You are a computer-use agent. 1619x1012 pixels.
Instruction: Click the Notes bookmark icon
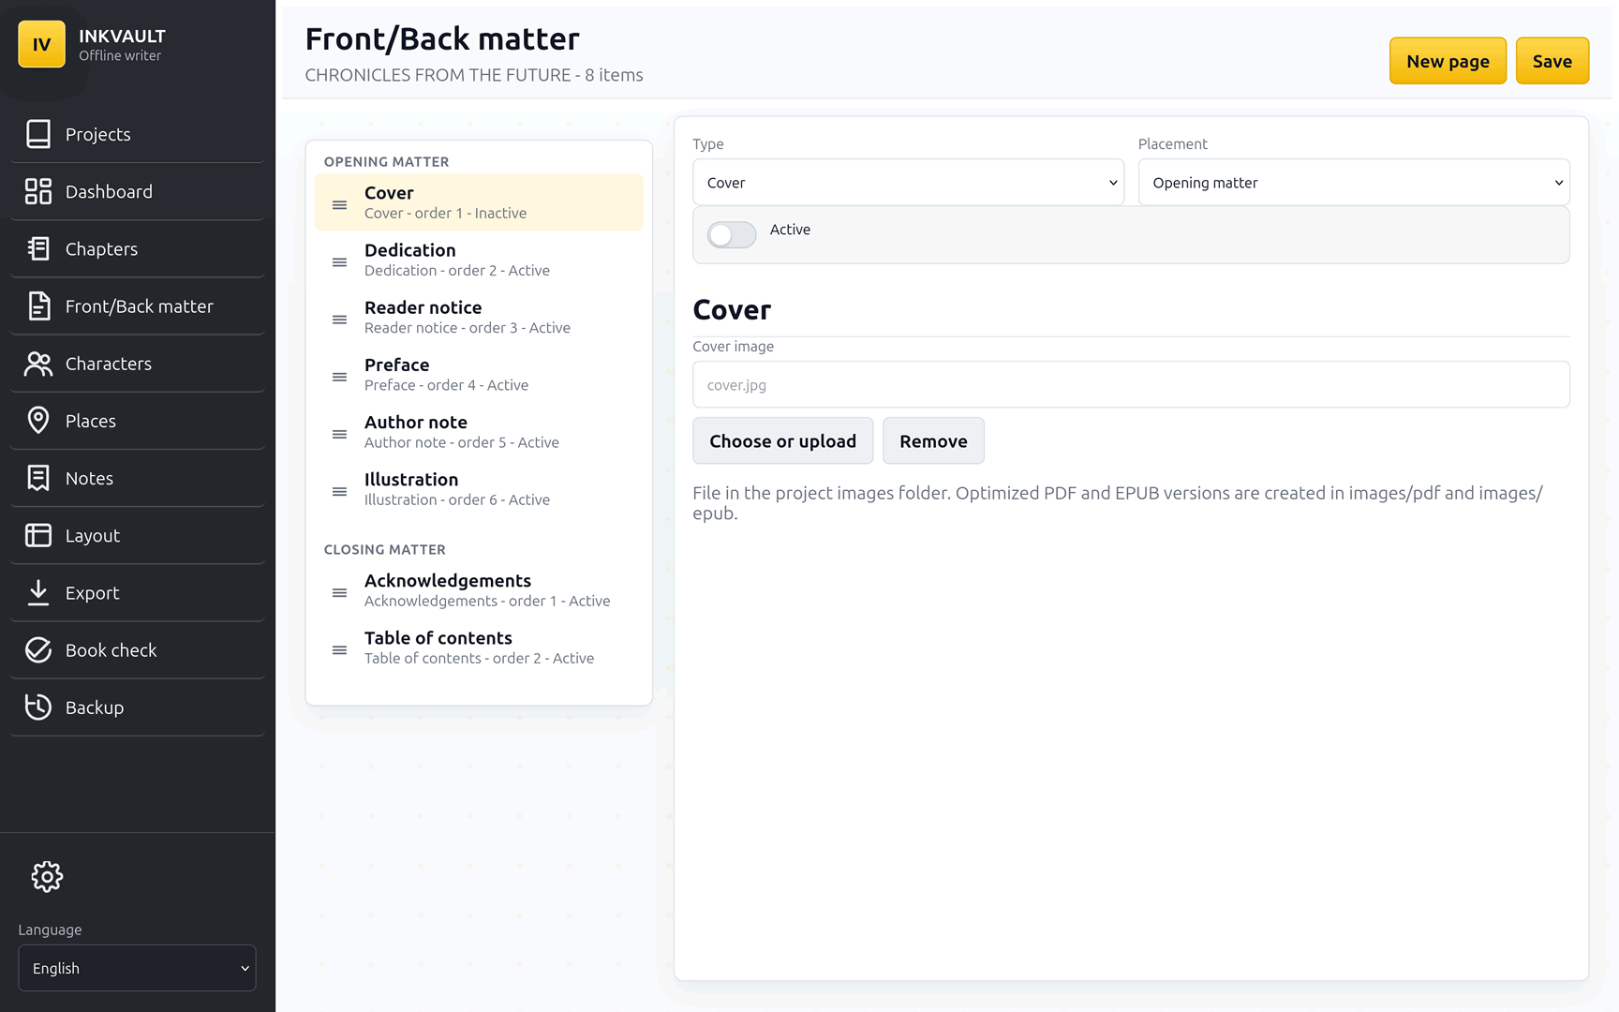point(38,478)
